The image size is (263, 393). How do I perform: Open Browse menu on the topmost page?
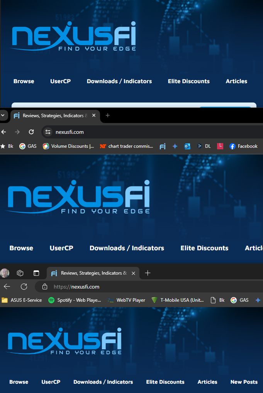point(24,81)
